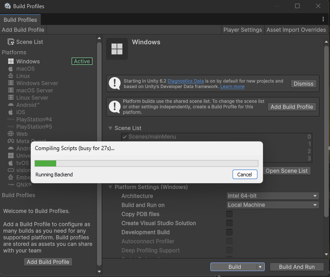
Task: Collapse the Scene List section
Action: [x=110, y=128]
